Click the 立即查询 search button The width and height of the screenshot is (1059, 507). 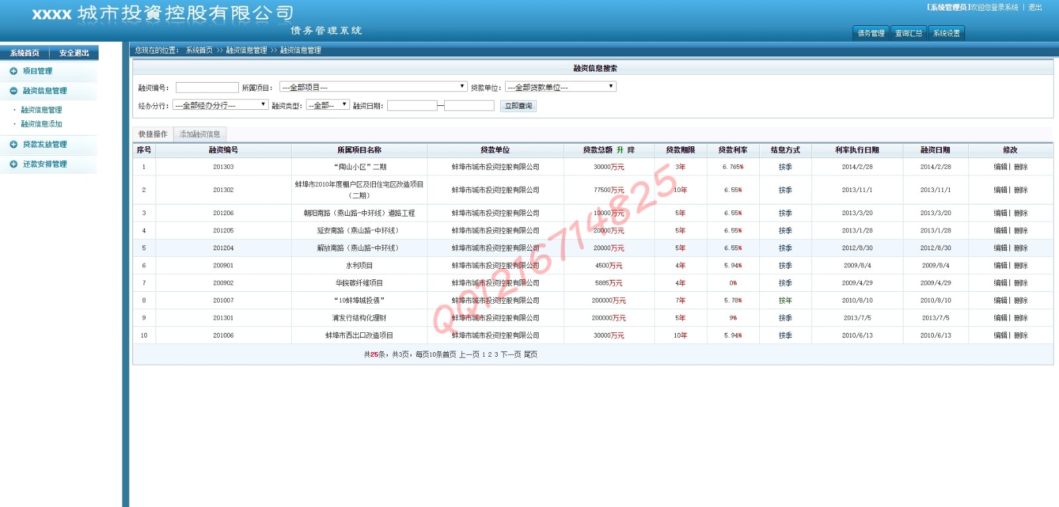pos(518,106)
